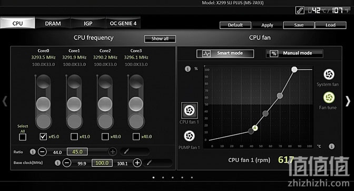The width and height of the screenshot is (354, 191).
Task: Open the OC GENIE 4 tab
Action: tap(123, 23)
